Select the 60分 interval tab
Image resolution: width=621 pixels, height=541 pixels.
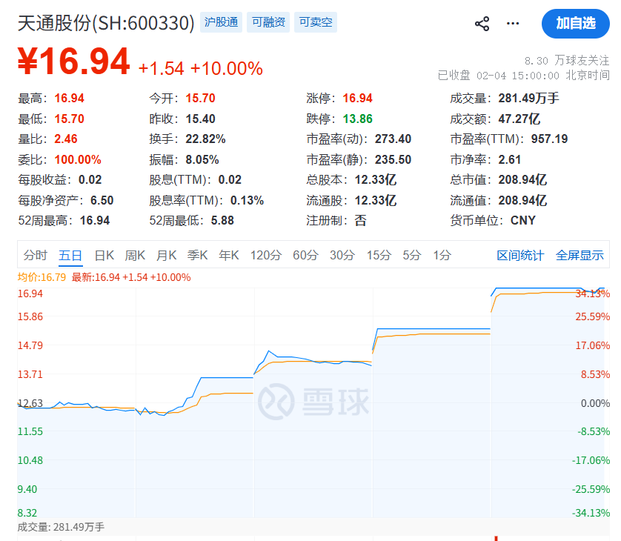coord(305,256)
